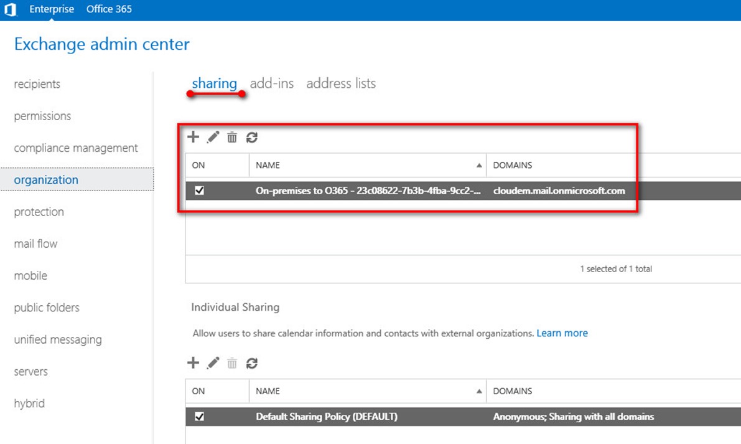Add a new organization sharing rule

(193, 137)
